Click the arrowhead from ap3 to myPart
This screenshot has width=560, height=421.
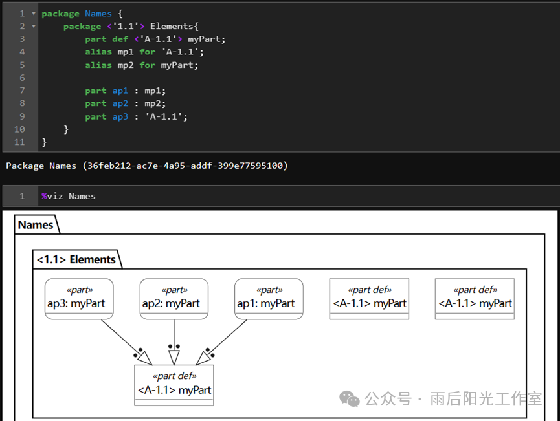point(145,358)
